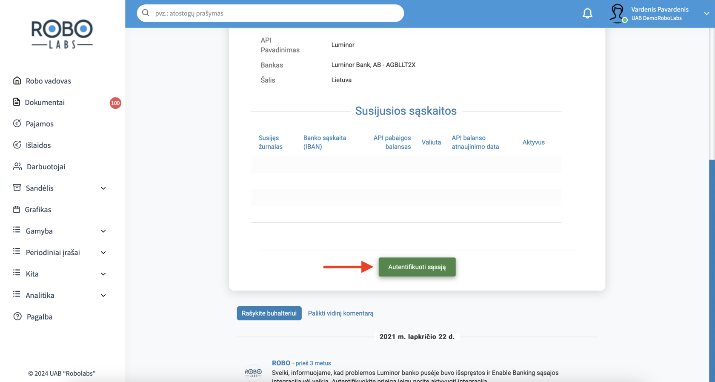Go to Dokumentai section
The width and height of the screenshot is (715, 382).
click(x=45, y=102)
